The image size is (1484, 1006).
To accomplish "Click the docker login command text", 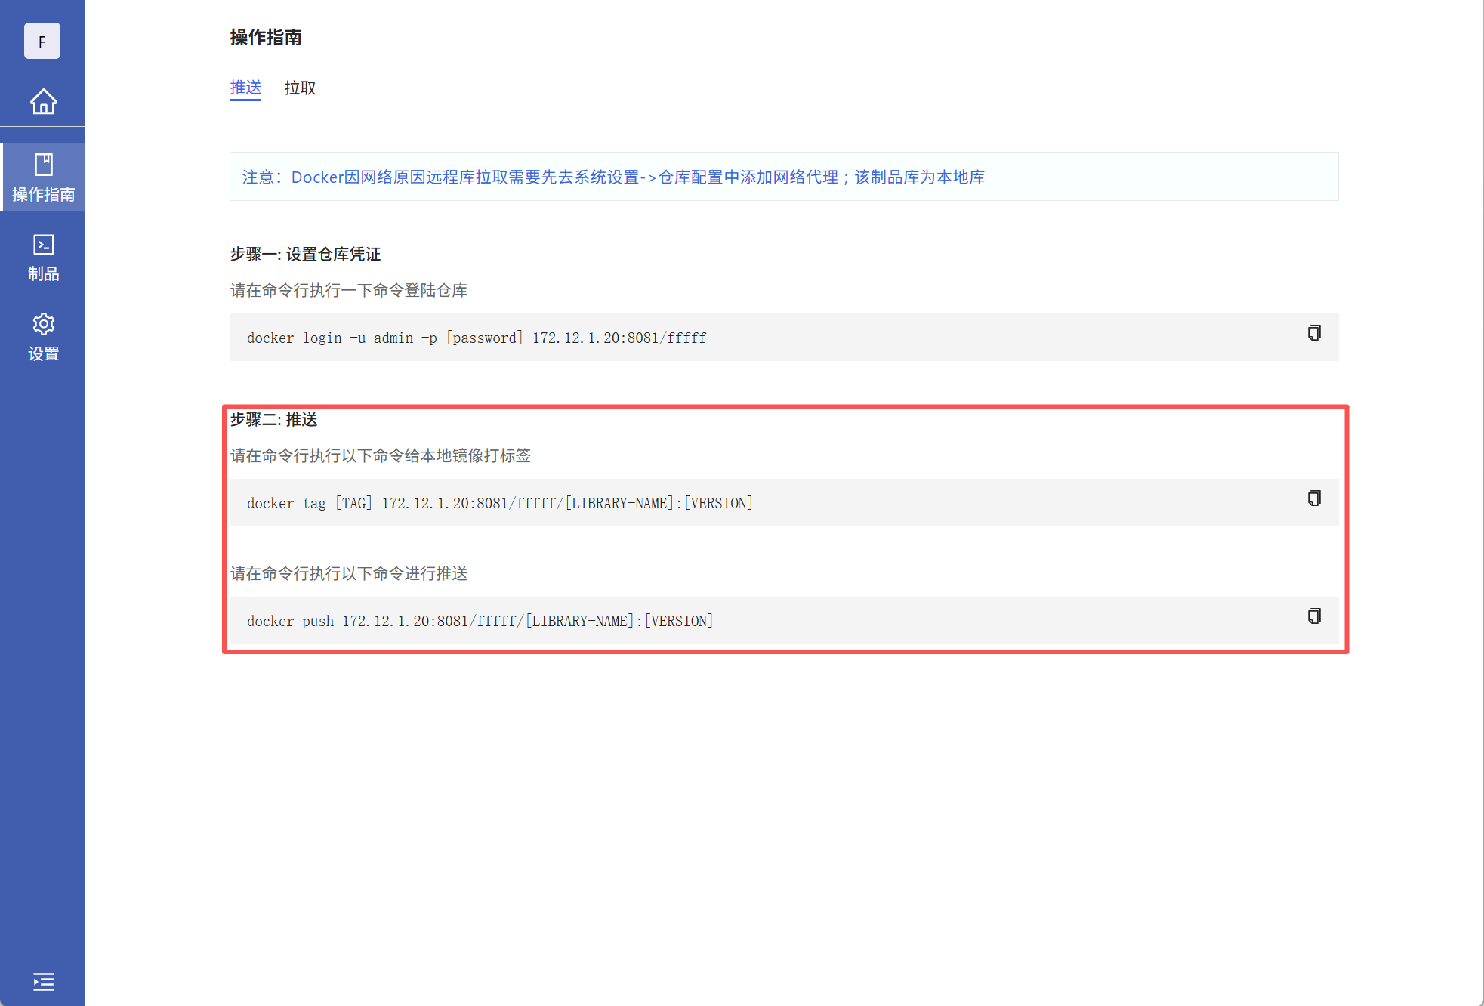I will tap(477, 338).
